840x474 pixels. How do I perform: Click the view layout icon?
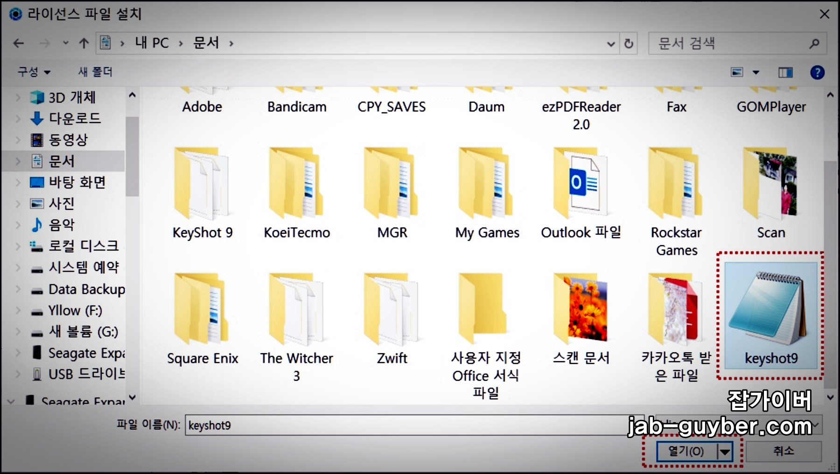click(737, 72)
